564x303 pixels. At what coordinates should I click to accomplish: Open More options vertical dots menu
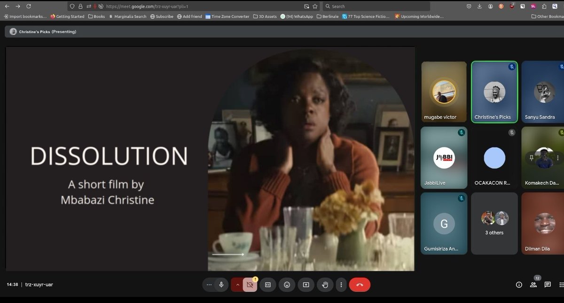pyautogui.click(x=341, y=285)
